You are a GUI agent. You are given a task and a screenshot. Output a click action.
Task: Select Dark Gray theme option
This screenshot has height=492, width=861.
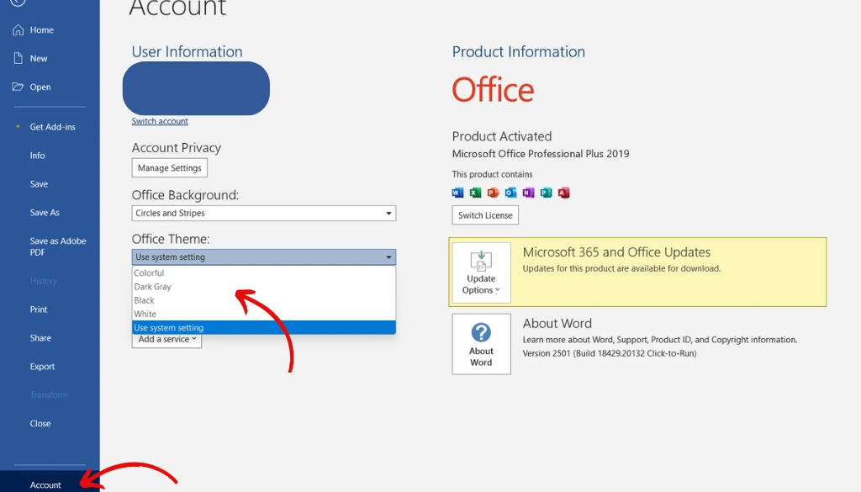(x=263, y=287)
